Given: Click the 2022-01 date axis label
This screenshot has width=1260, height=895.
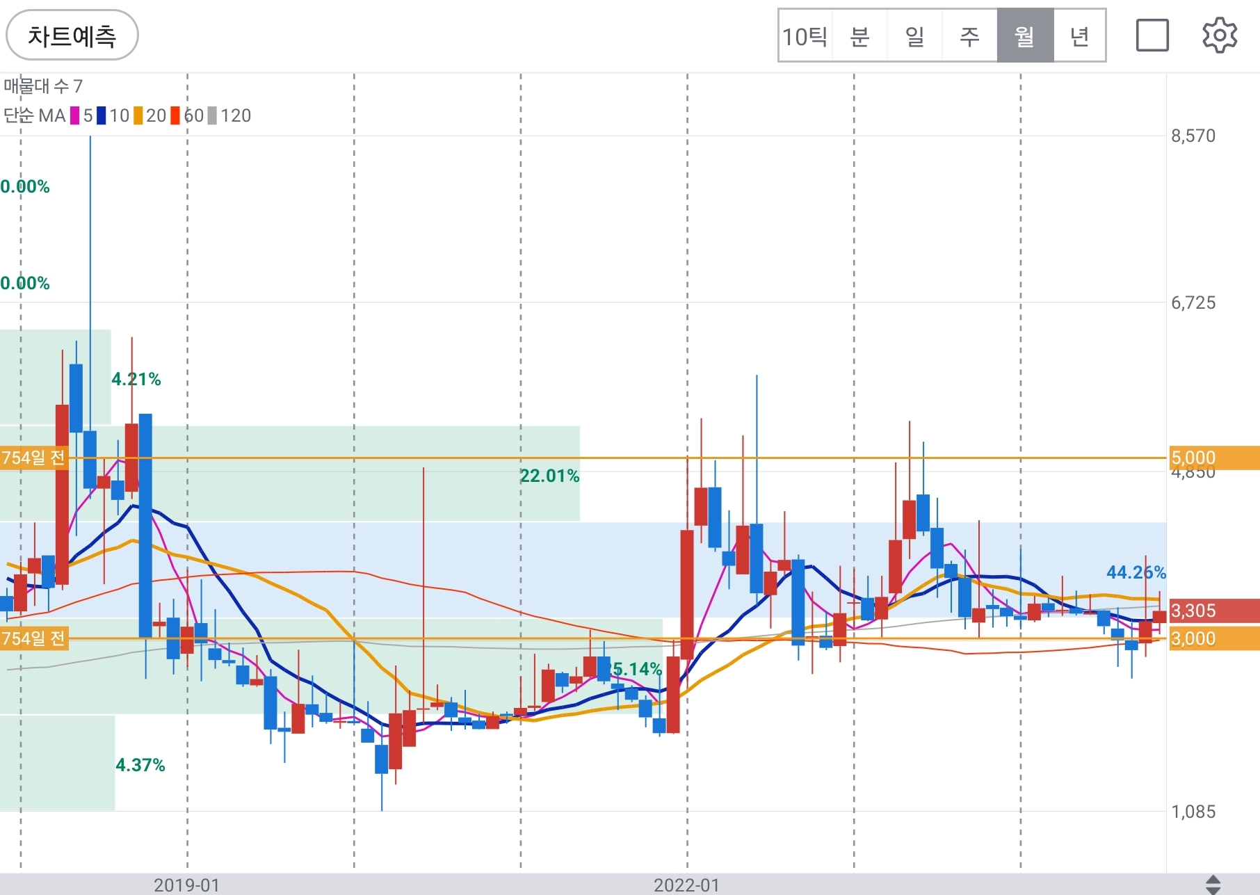Looking at the screenshot, I should point(686,885).
